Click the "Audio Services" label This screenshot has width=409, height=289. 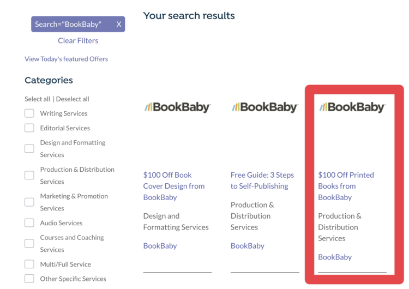61,223
